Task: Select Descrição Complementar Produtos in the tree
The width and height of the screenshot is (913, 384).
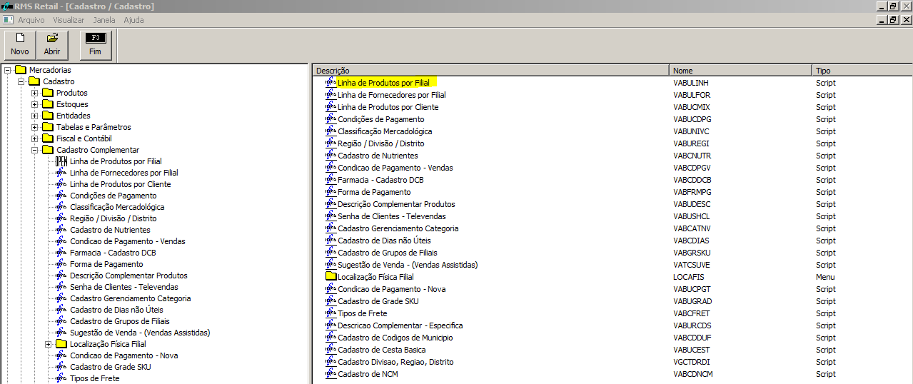Action: coord(128,276)
